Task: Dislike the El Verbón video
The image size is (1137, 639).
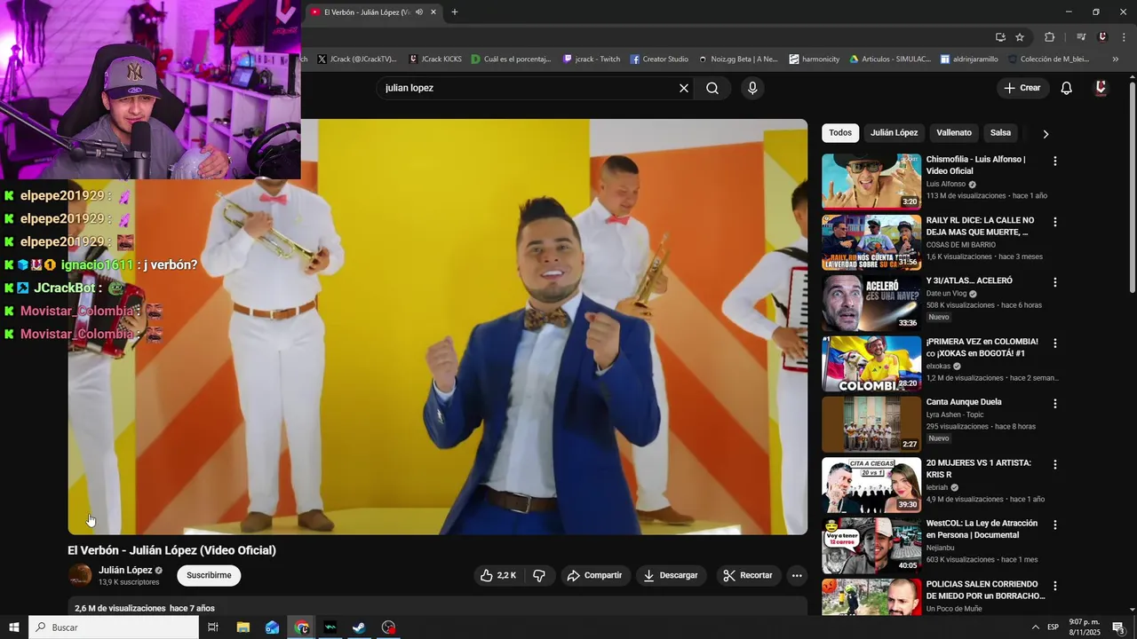Action: coord(538,575)
